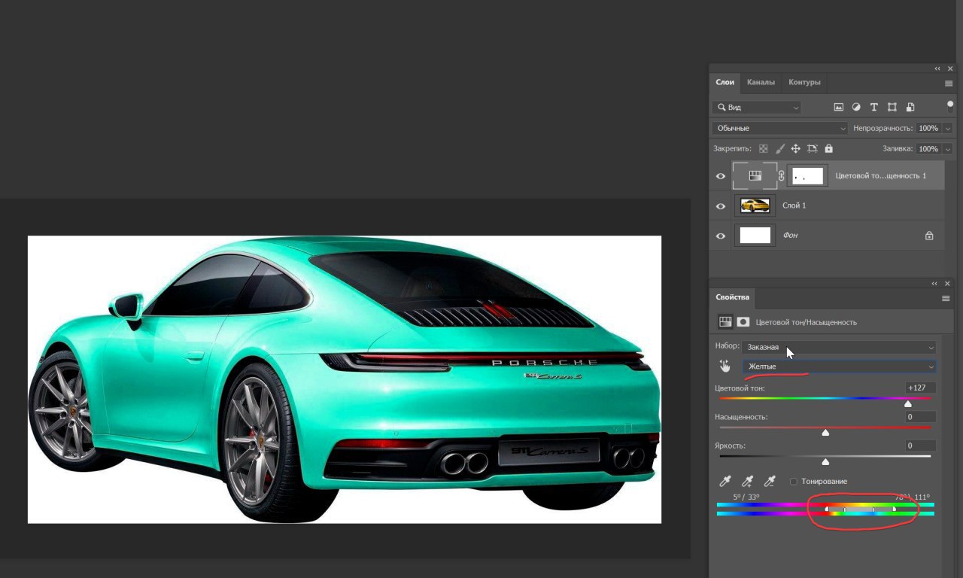
Task: Click the Цветовой тон slider handle
Action: point(908,404)
